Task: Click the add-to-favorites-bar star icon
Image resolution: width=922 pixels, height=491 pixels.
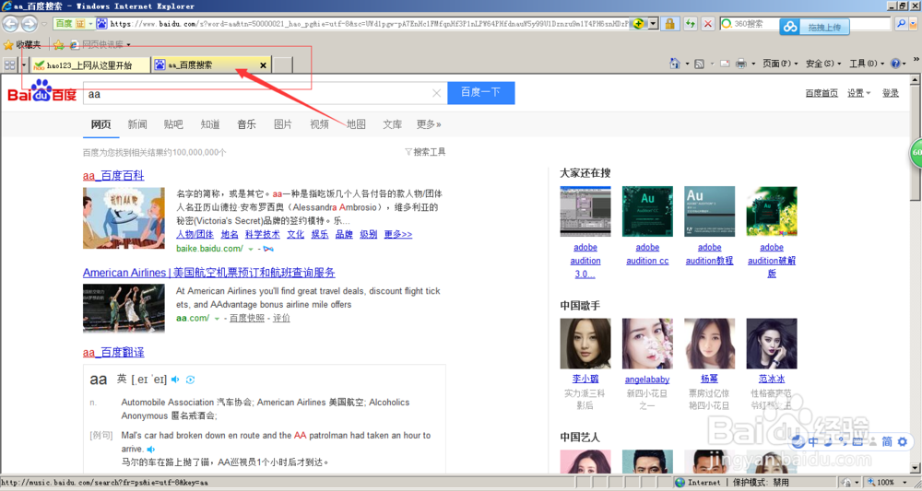Action: pyautogui.click(x=58, y=44)
